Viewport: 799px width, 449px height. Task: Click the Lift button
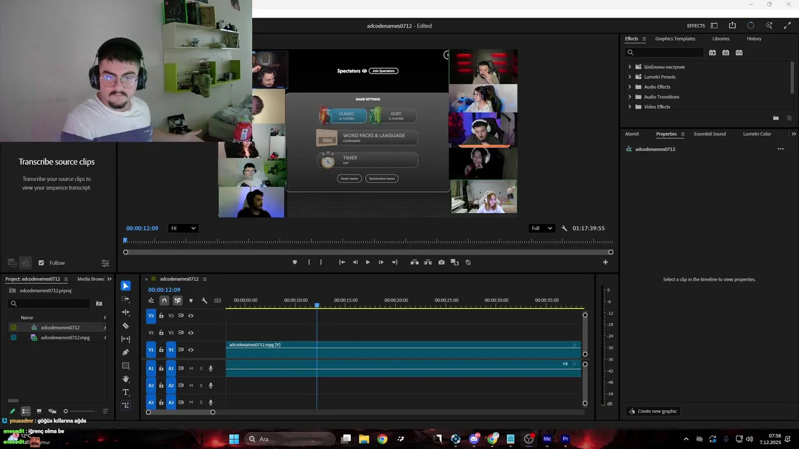[414, 263]
